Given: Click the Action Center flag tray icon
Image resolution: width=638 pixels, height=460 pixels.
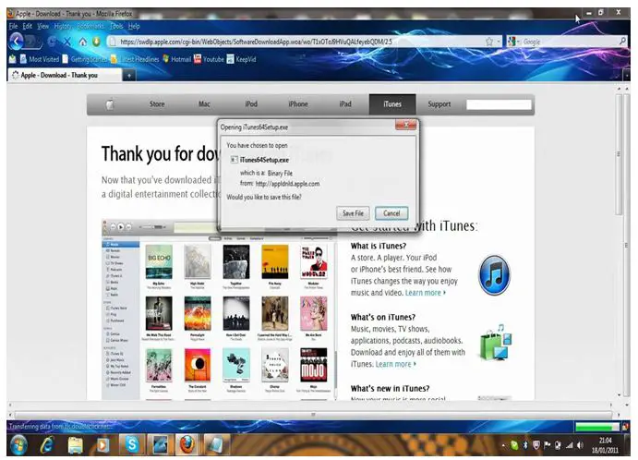Looking at the screenshot, I should click(x=548, y=446).
